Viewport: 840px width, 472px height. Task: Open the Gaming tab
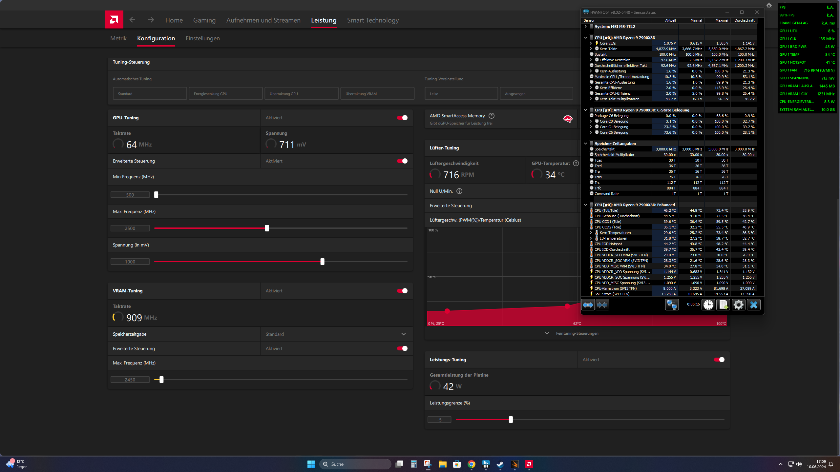click(x=204, y=20)
